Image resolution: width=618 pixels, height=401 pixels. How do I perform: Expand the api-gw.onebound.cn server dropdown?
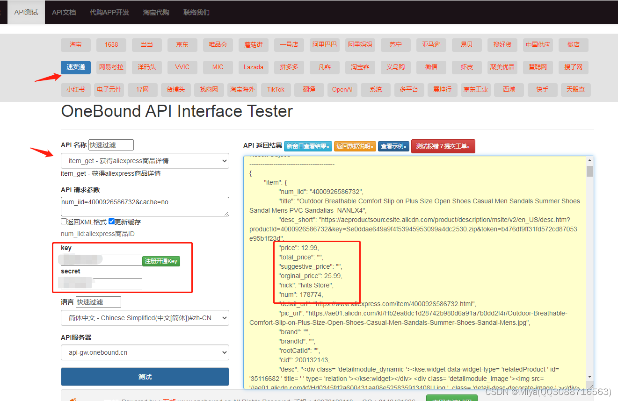tap(145, 352)
